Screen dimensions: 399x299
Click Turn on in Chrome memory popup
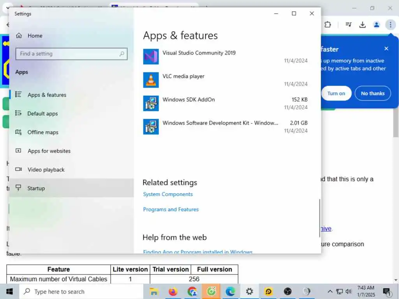tap(336, 93)
